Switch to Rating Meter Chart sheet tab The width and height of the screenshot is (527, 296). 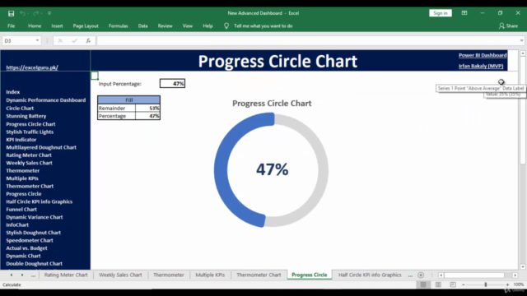[x=66, y=275]
